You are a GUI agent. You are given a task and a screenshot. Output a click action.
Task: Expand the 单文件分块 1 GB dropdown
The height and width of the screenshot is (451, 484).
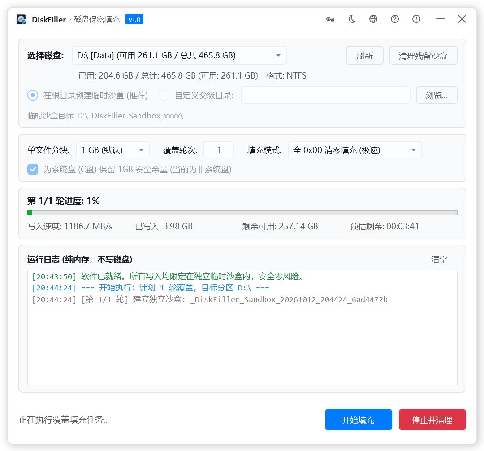pyautogui.click(x=112, y=150)
